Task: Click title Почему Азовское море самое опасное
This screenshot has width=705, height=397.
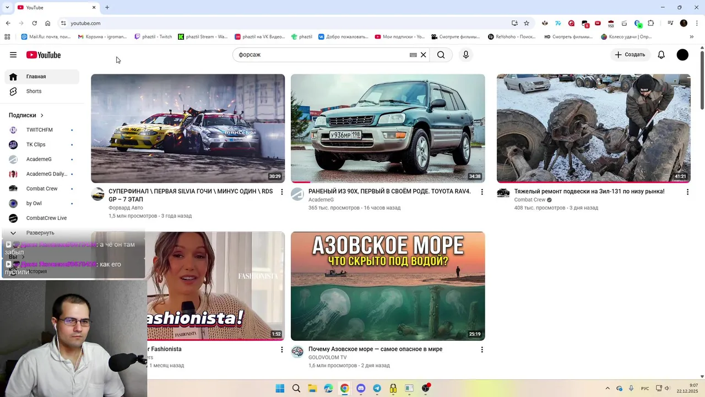Action: (x=375, y=349)
